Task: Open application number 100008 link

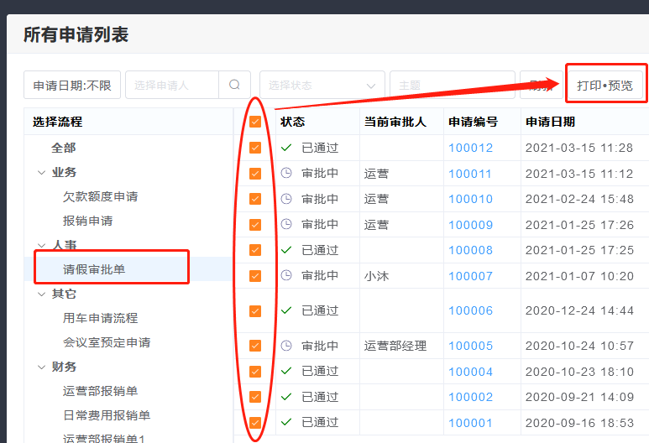Action: (470, 250)
